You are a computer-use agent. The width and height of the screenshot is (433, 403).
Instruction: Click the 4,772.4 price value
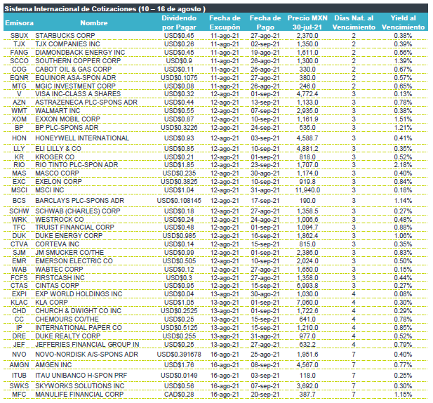[x=307, y=94]
